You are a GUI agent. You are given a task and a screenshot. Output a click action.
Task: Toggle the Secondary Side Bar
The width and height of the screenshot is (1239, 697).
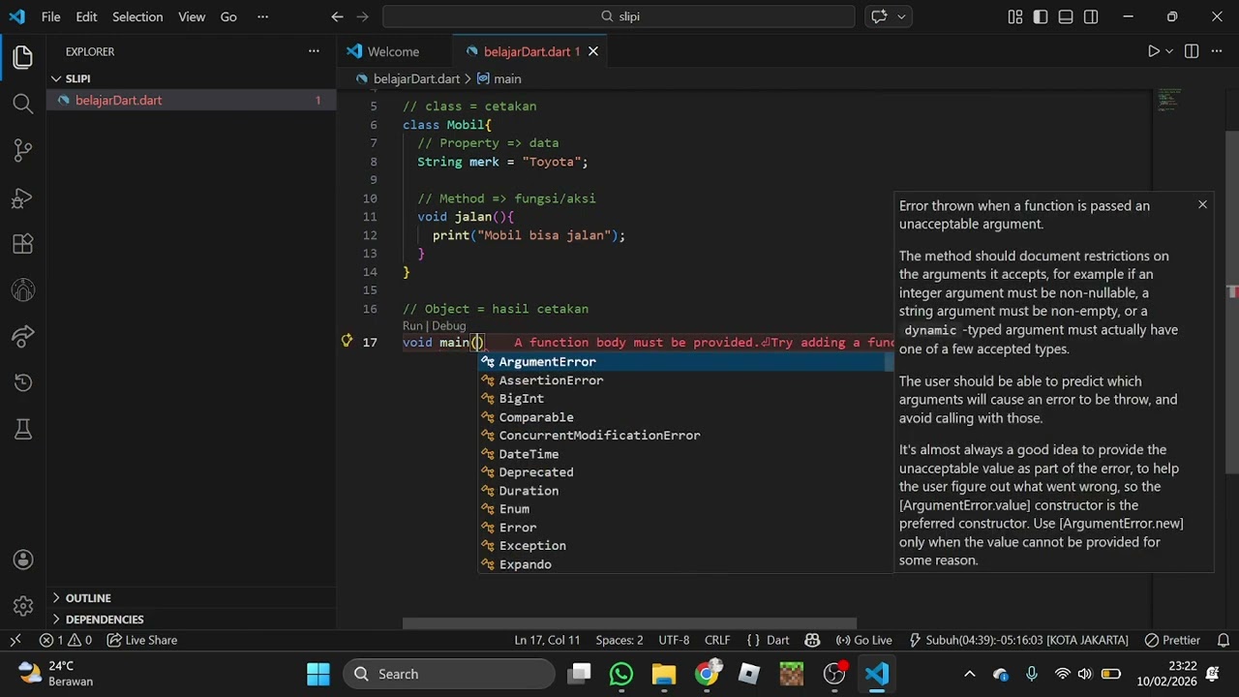1091,16
